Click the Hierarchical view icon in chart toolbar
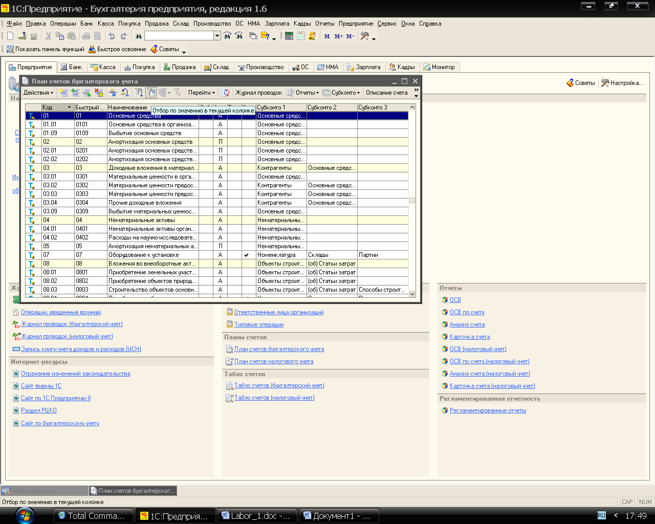Viewport: 655px width, 524px height. [x=113, y=93]
